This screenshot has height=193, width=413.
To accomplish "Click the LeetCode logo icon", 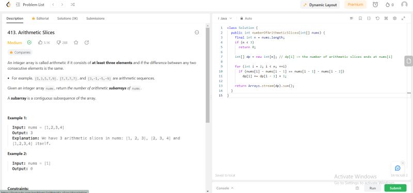I will tap(8, 5).
